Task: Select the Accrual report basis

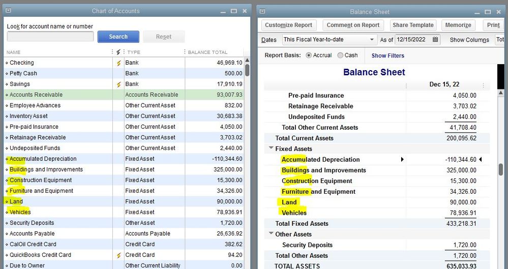Action: [x=309, y=55]
